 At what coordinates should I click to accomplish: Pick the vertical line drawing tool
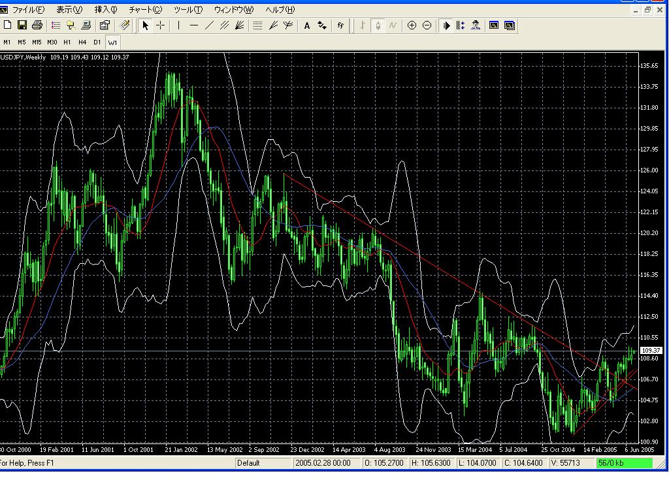178,25
